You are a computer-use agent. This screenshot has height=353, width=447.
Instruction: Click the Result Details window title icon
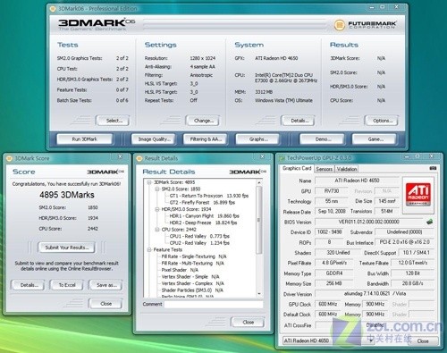[139, 158]
